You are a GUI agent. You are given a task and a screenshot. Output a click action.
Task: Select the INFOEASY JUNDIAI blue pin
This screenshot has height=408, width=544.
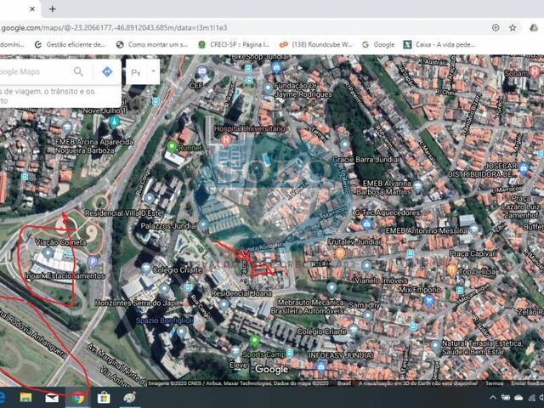click(x=321, y=367)
